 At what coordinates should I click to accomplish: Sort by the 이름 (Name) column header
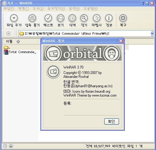pyautogui.click(x=20, y=41)
